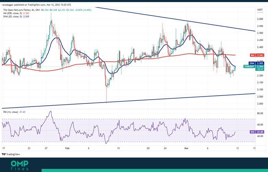The image size is (268, 172).
Task: Click the 40.00 RSI axis label
Action: 260,136
